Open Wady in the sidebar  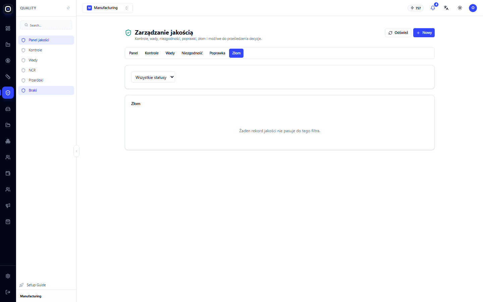pyautogui.click(x=46, y=60)
